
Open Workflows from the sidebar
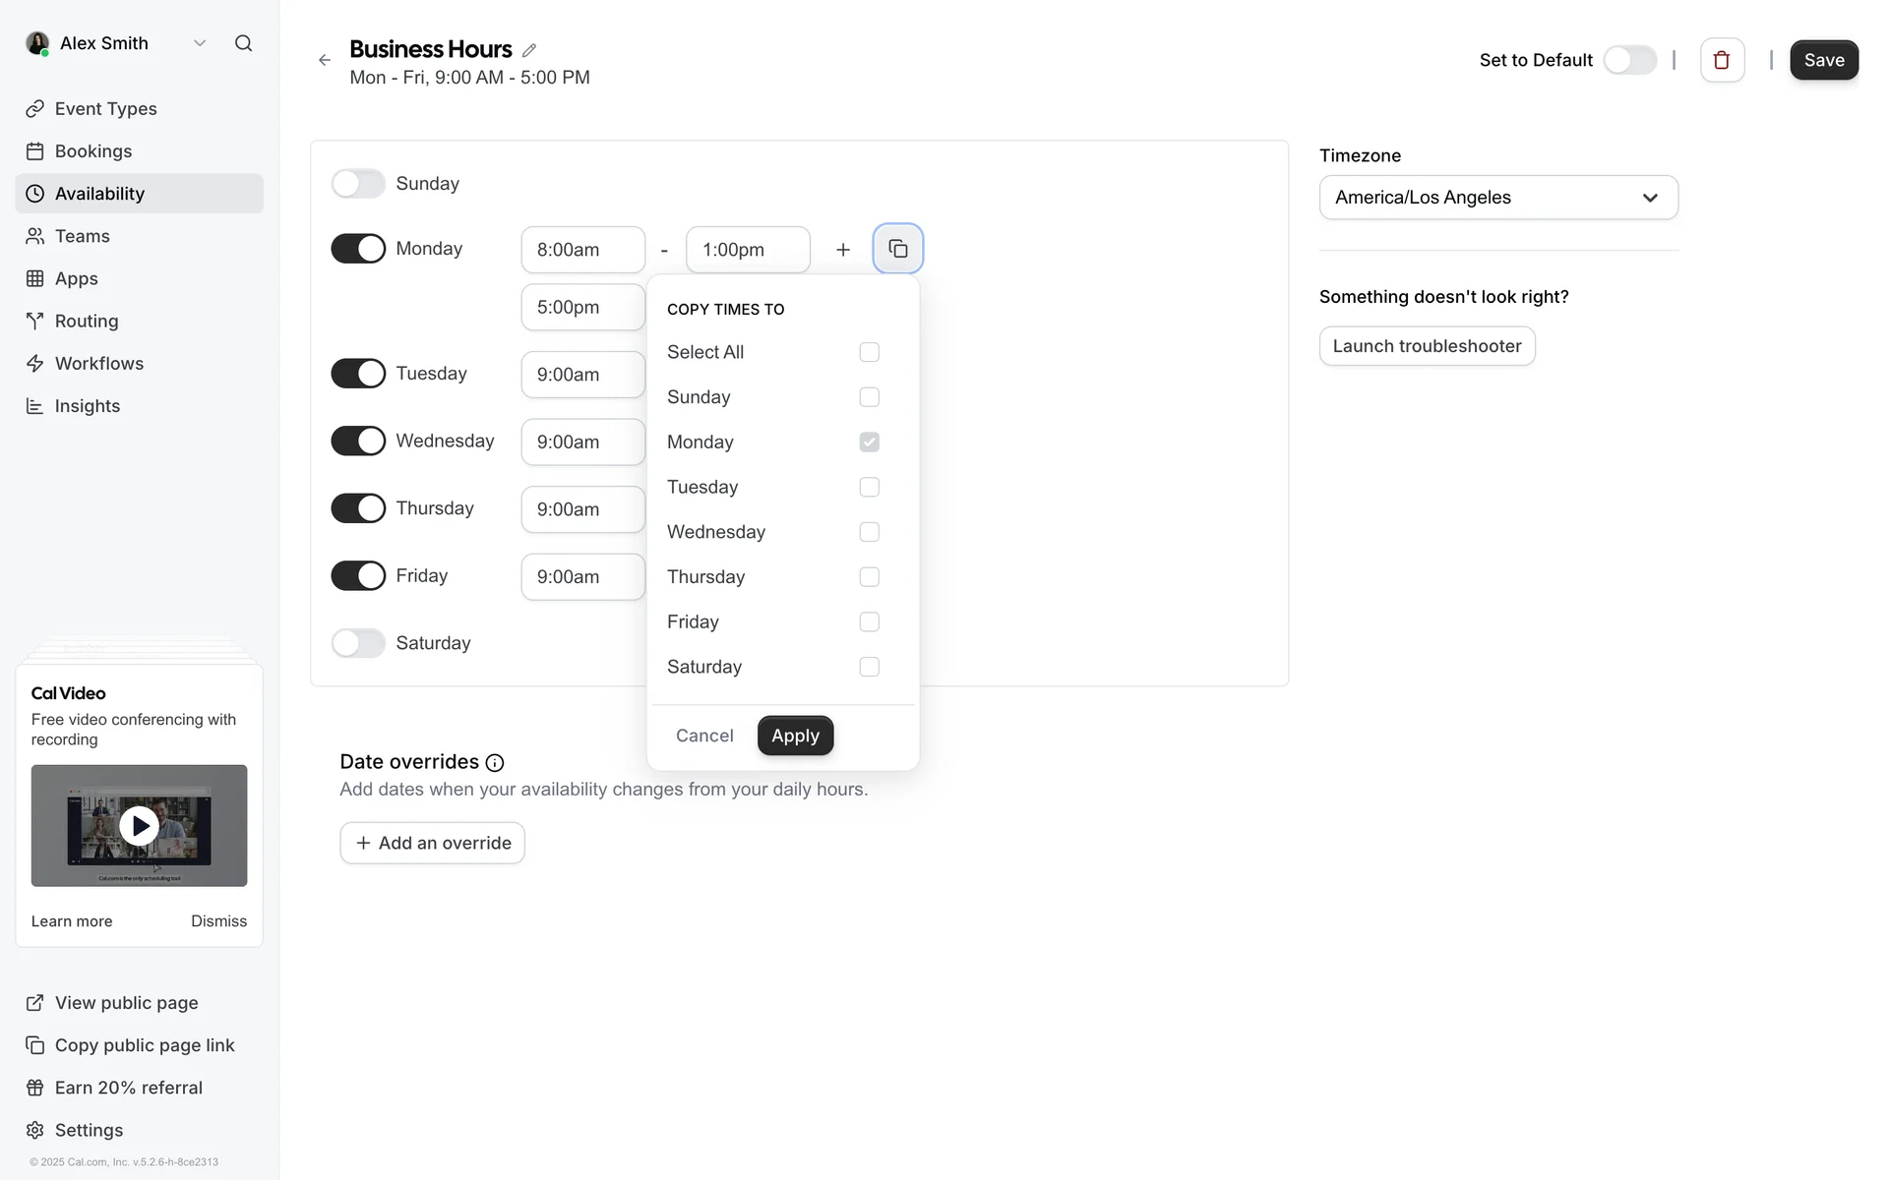pos(98,364)
